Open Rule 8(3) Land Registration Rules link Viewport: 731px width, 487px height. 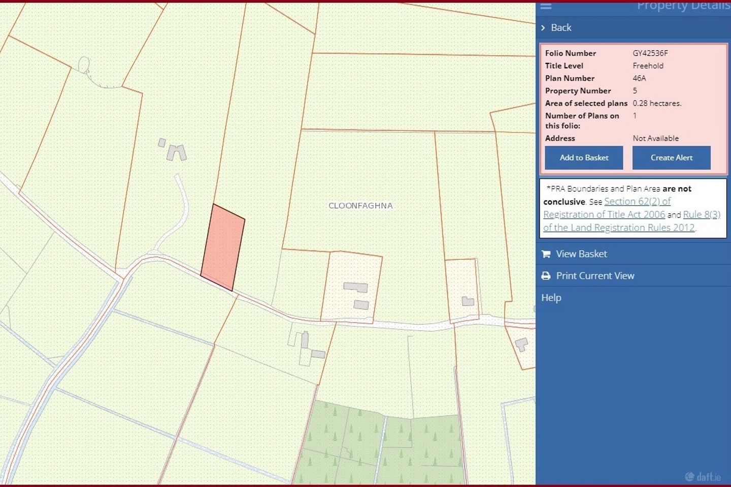point(702,215)
